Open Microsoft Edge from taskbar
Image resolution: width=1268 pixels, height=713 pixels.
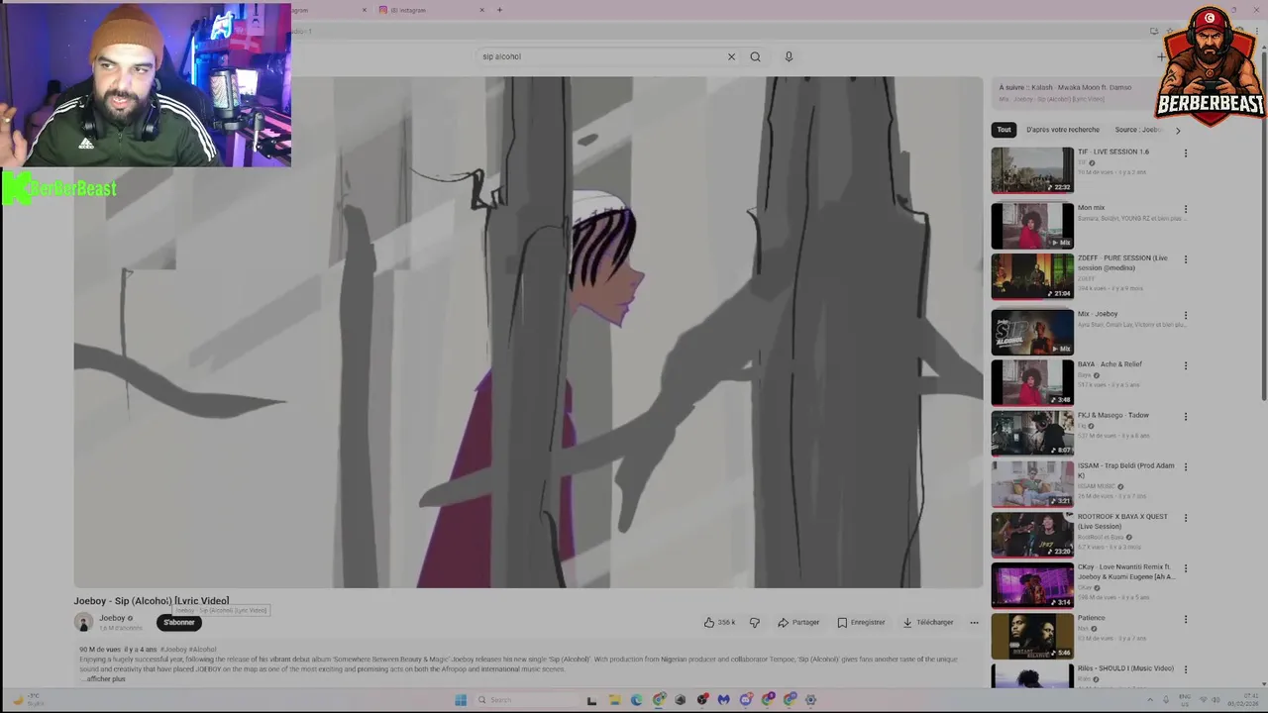tap(637, 700)
